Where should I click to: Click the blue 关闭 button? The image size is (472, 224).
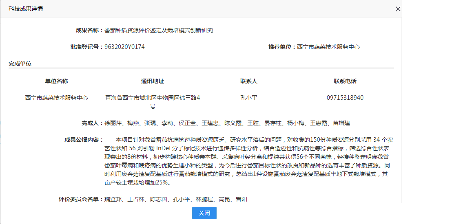[x=204, y=213]
